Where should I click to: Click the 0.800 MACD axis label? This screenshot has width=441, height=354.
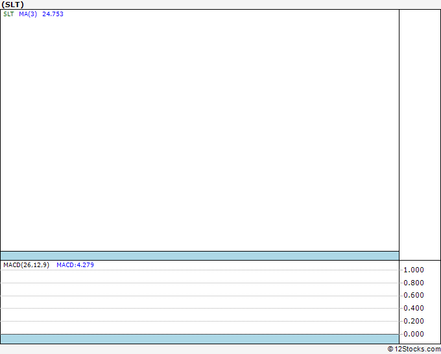(414, 283)
